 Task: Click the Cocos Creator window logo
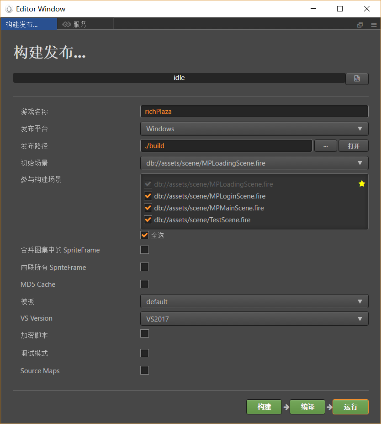click(9, 9)
